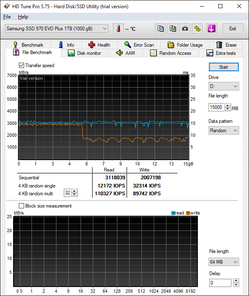Click purple download arrow toolbar icon
Viewport: 249px width, 296px height.
(211, 29)
